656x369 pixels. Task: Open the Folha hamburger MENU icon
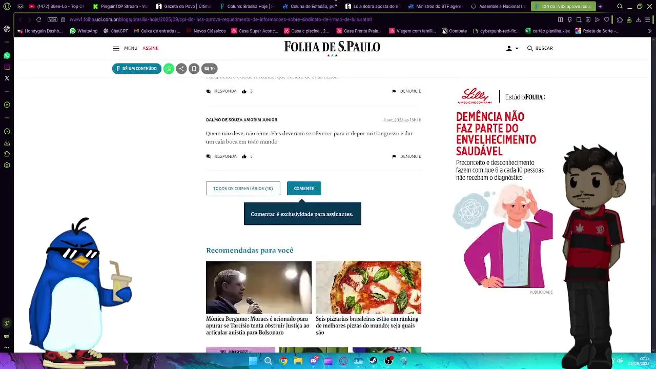pyautogui.click(x=116, y=48)
